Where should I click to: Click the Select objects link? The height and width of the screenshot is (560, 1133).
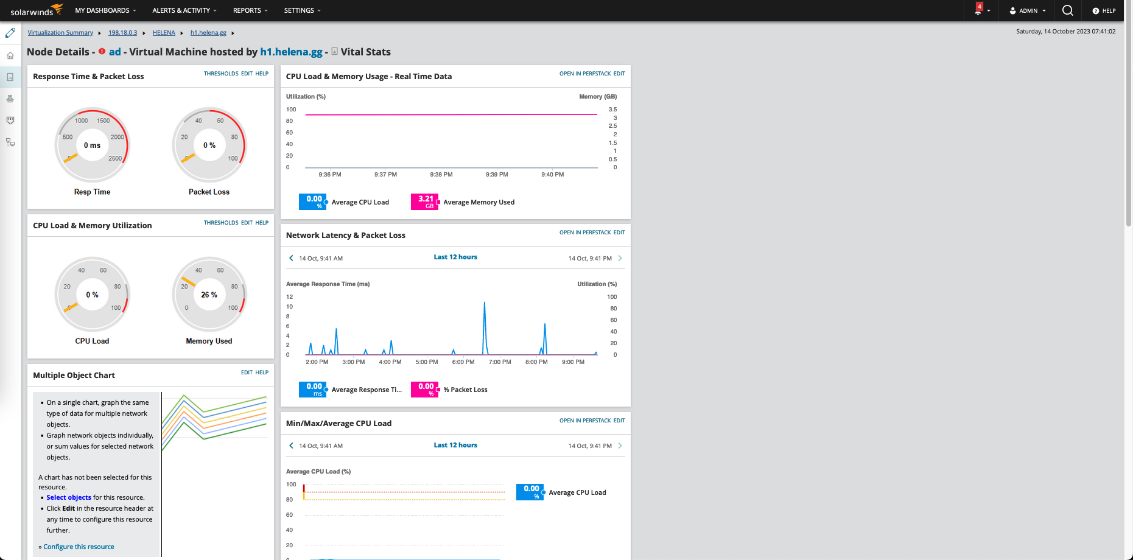tap(69, 497)
